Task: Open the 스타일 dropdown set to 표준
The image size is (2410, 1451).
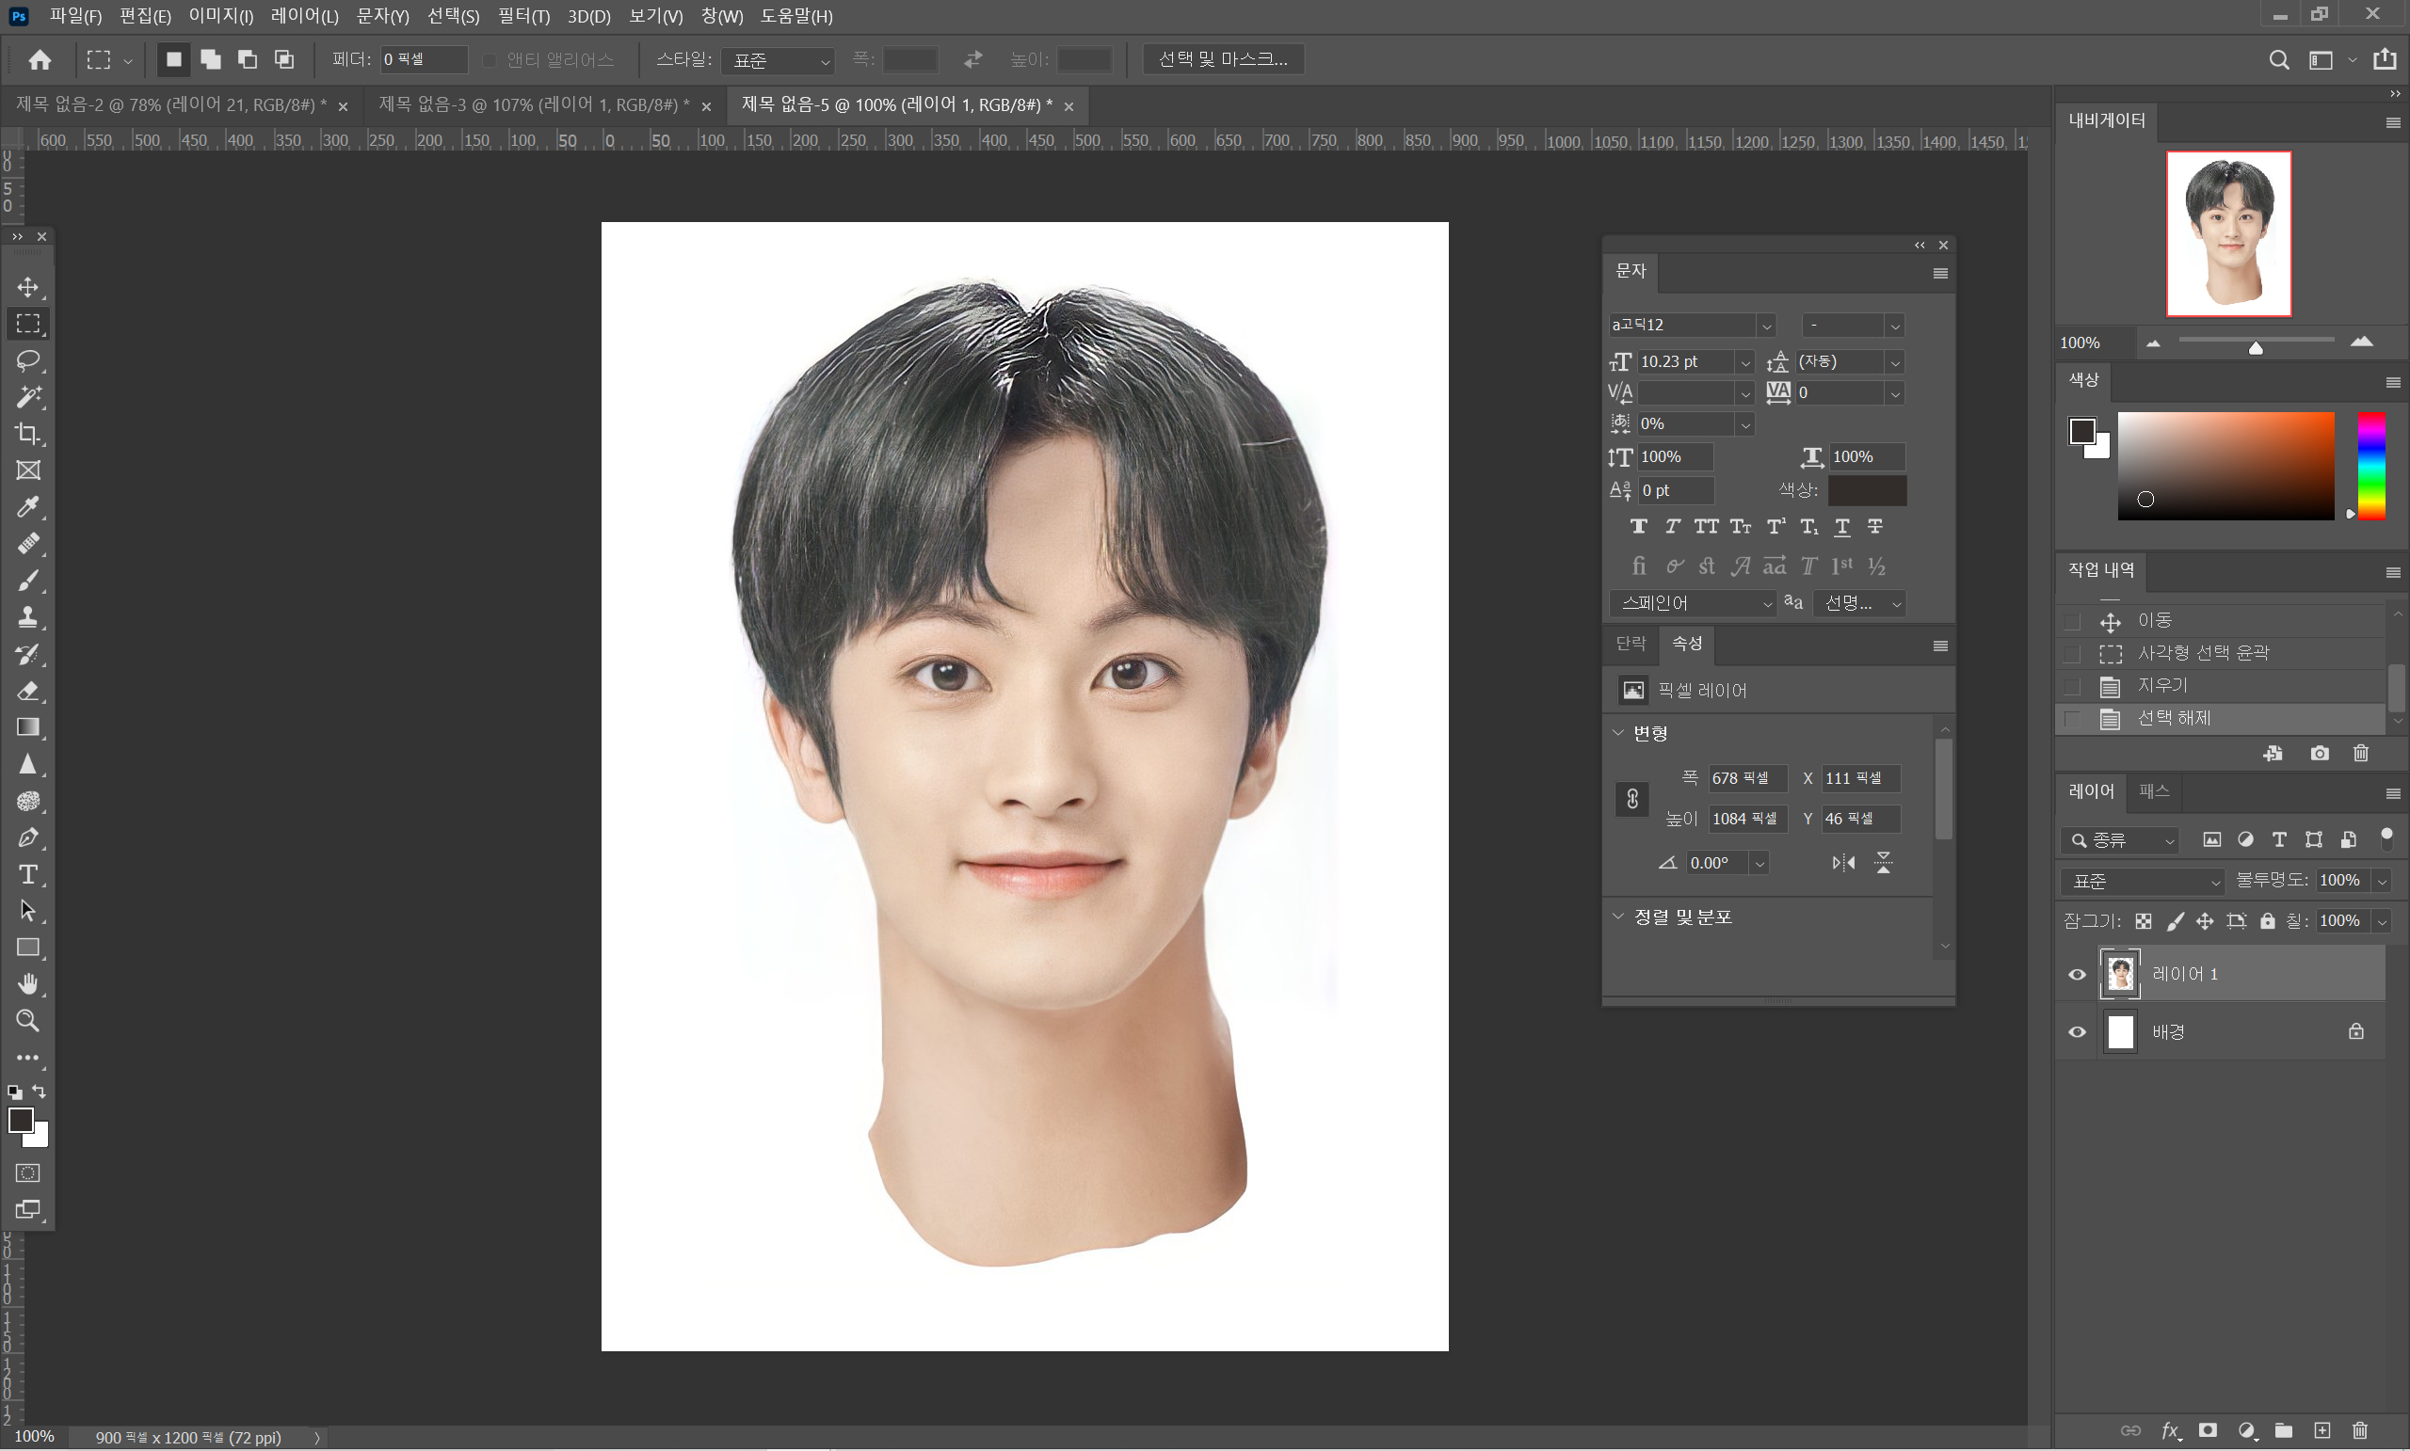Action: 779,60
